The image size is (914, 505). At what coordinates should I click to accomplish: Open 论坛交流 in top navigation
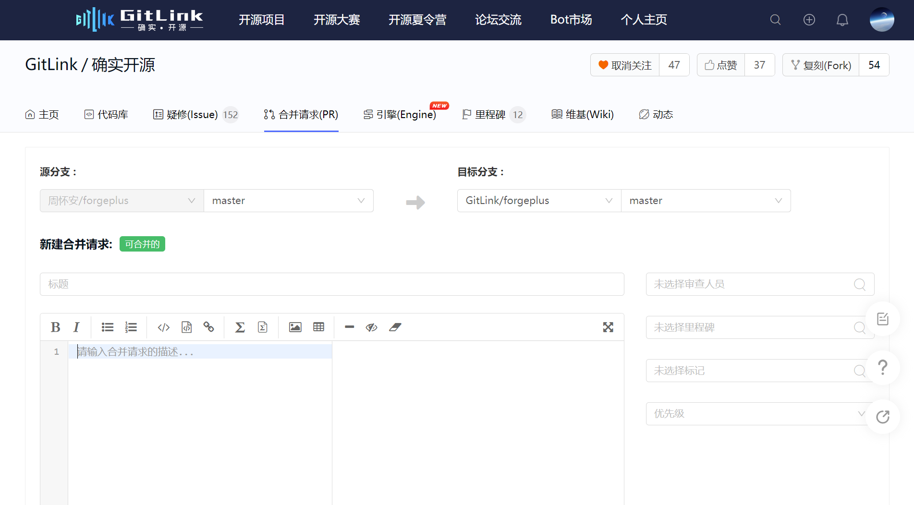click(x=498, y=20)
